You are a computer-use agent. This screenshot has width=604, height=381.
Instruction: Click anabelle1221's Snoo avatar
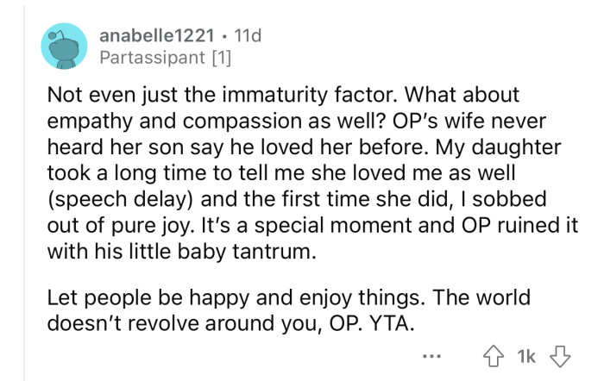tap(64, 46)
